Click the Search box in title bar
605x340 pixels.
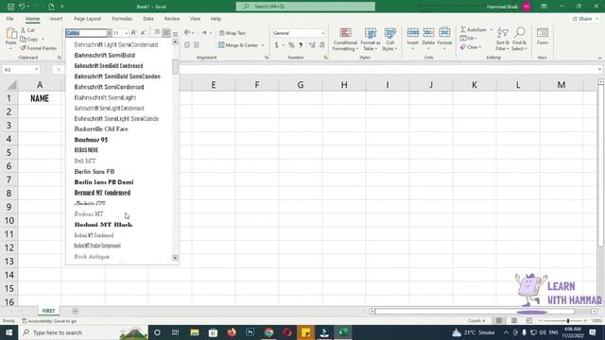(305, 7)
